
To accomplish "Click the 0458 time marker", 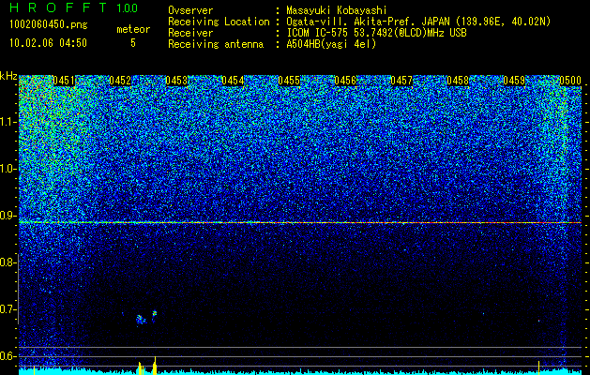I will click(458, 81).
